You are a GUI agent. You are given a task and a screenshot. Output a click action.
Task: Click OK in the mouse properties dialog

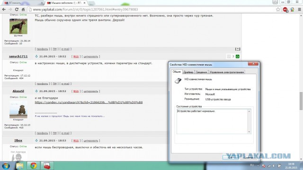pos(231,157)
